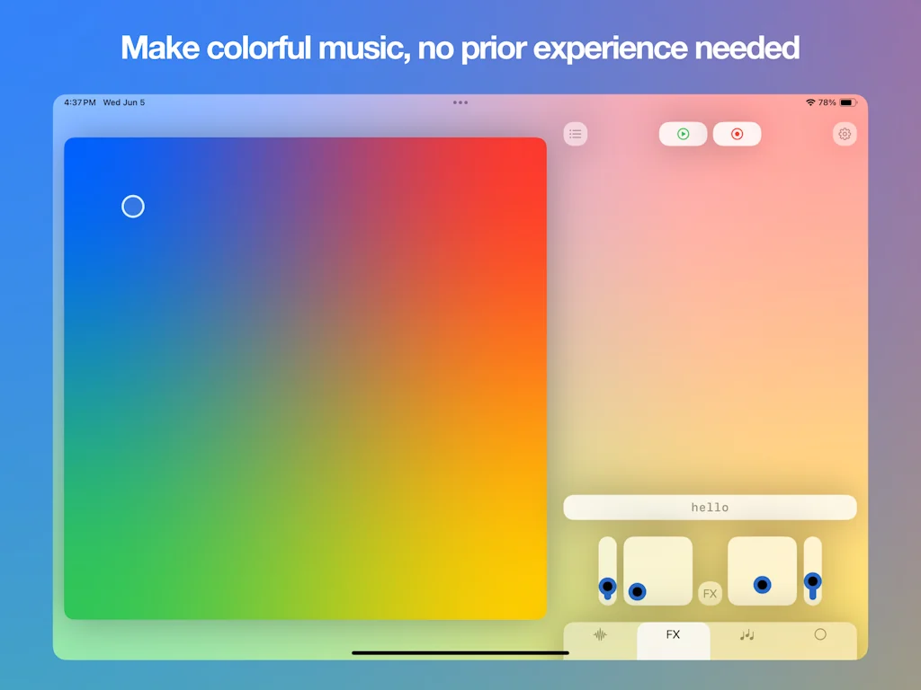Toggle the leftmost vertical slider knob

pyautogui.click(x=606, y=587)
